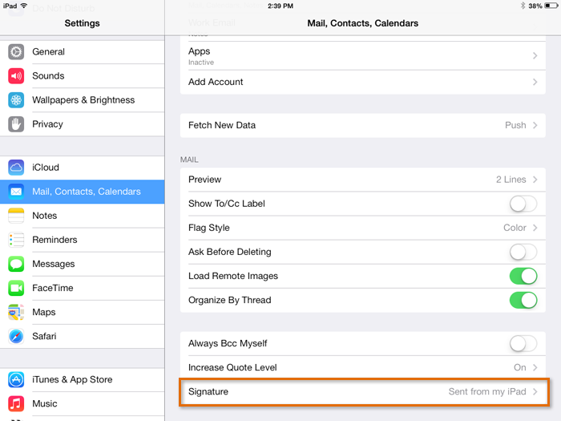The image size is (561, 421).
Task: Open Maps settings label
Action: [44, 312]
